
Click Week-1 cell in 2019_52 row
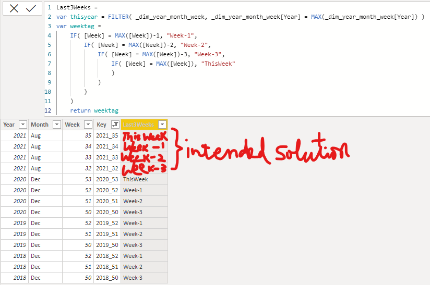144,223
